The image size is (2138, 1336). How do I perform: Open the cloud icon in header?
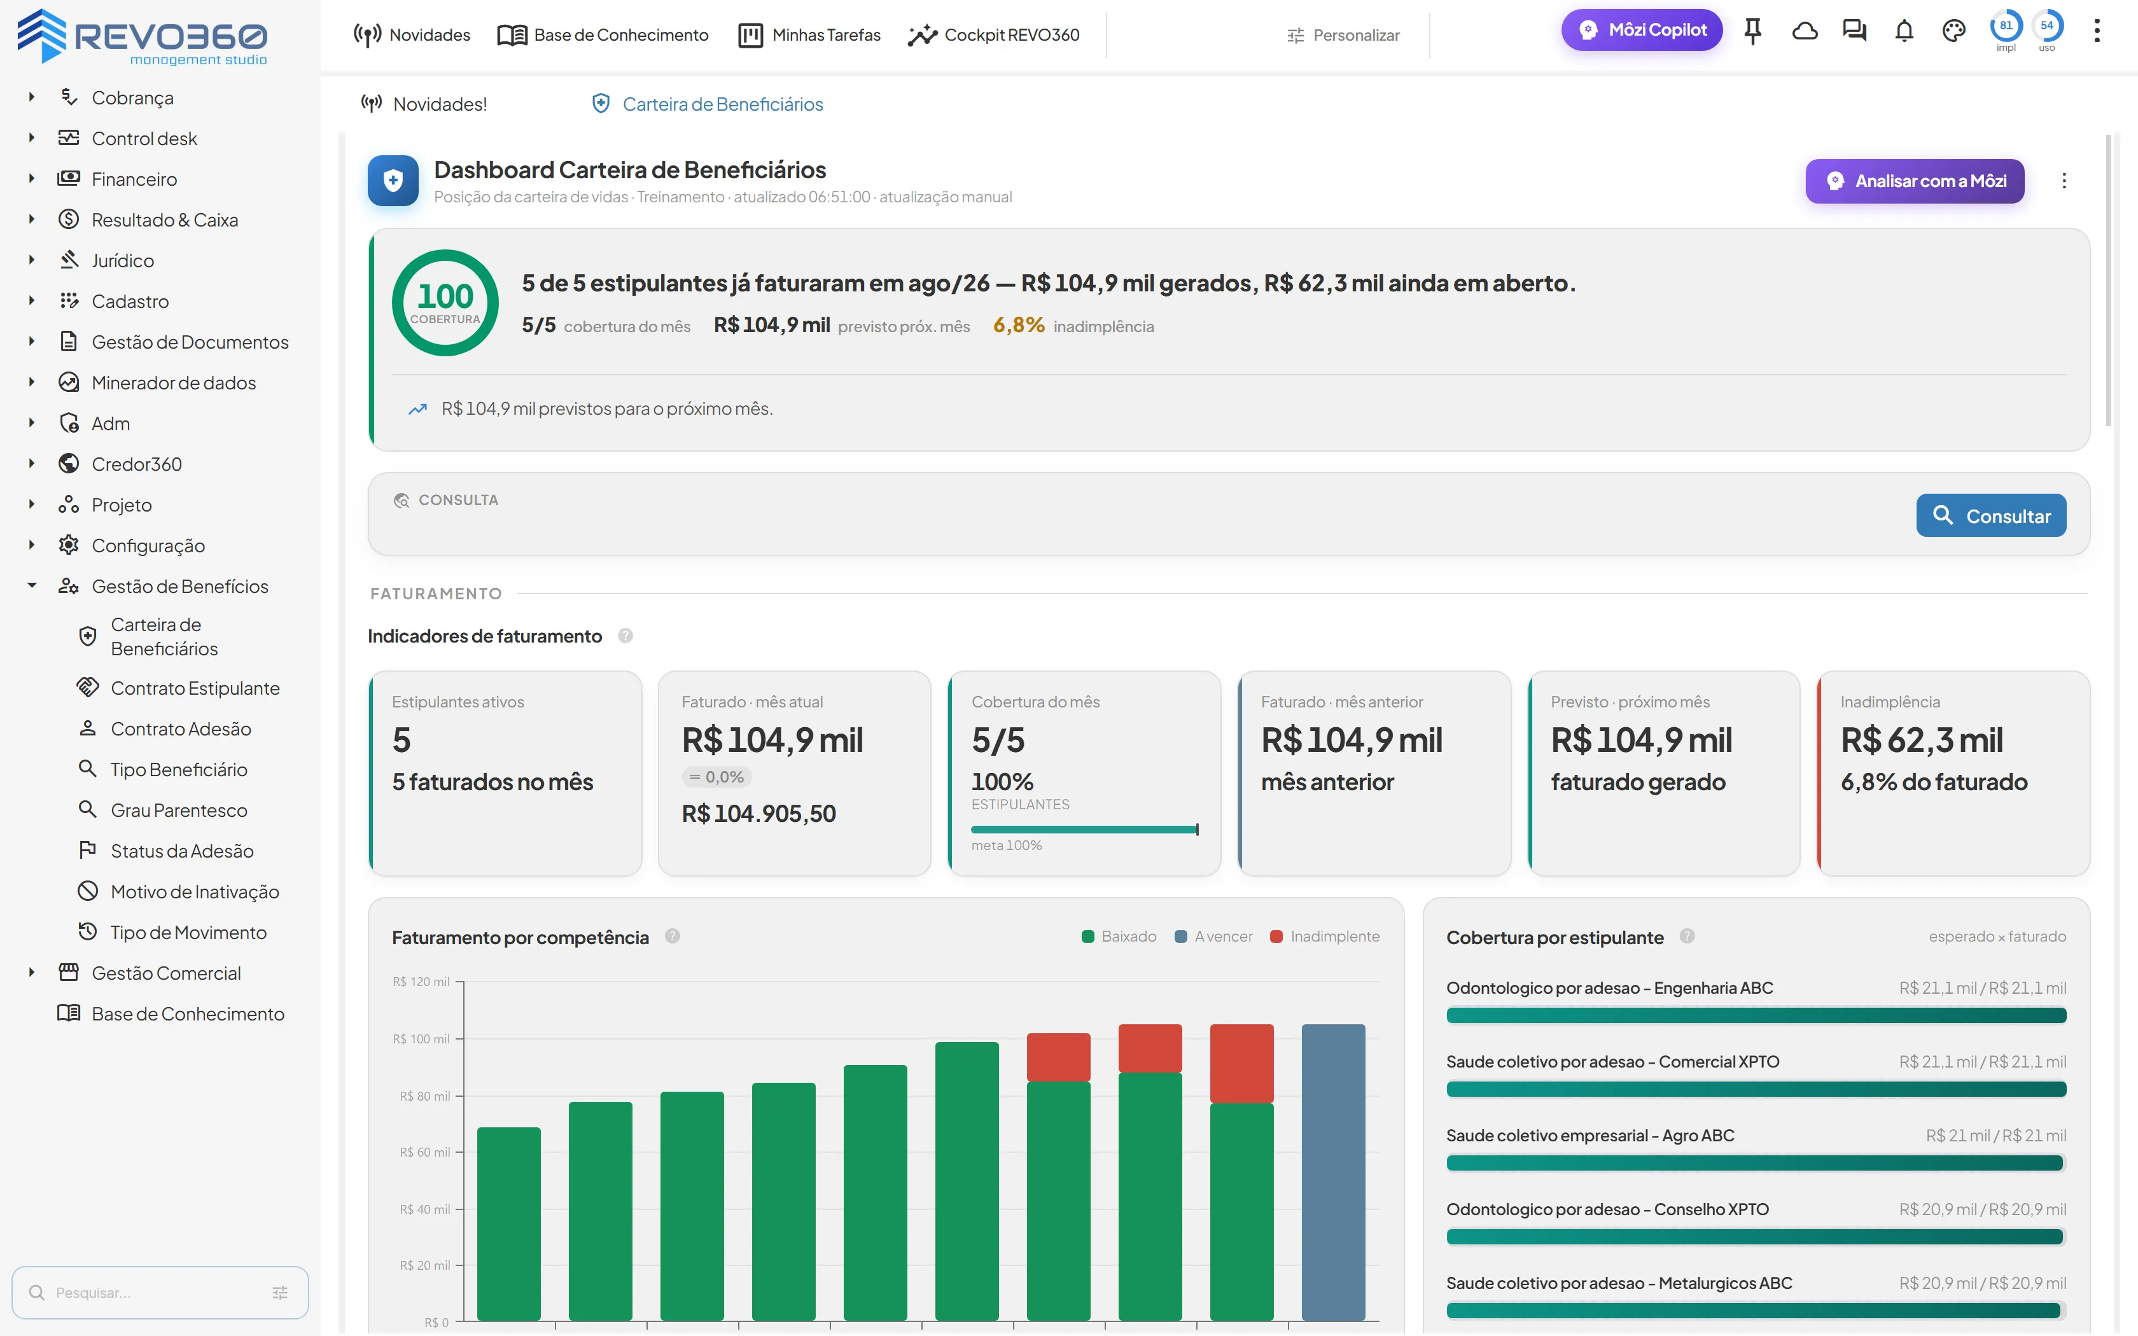pyautogui.click(x=1804, y=32)
